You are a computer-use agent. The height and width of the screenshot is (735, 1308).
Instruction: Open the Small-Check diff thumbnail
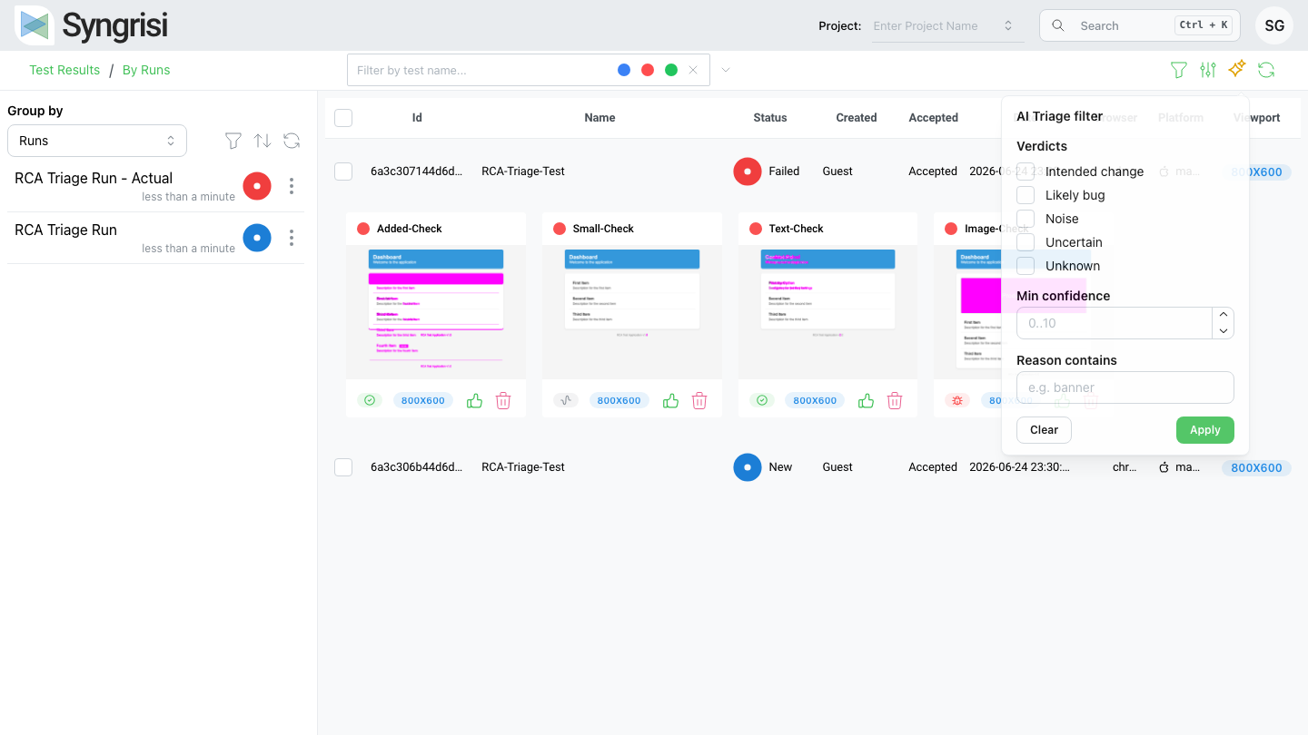click(632, 311)
